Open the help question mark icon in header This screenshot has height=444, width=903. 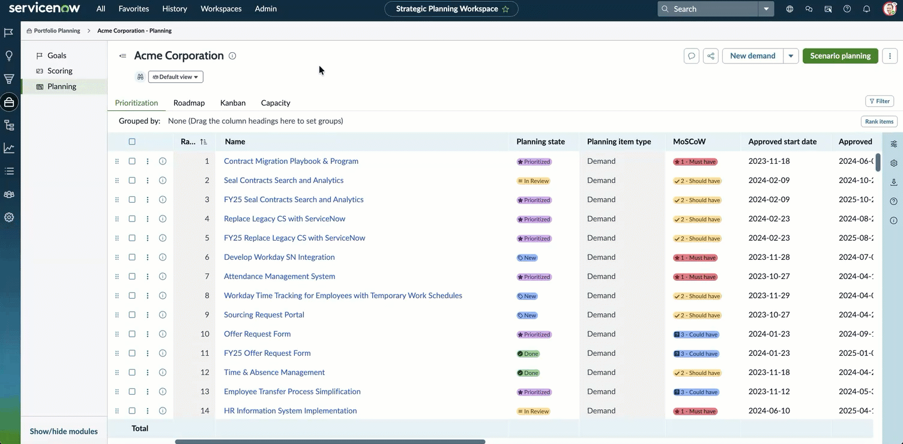[847, 9]
